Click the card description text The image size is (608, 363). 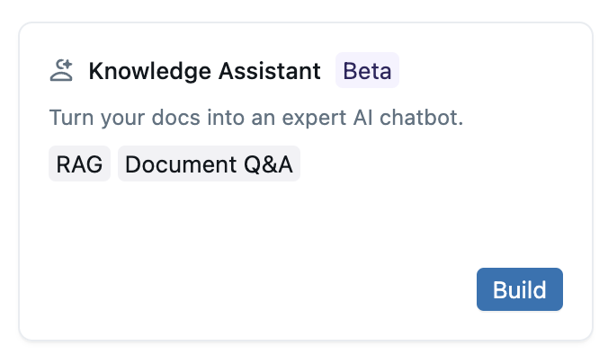click(x=255, y=118)
